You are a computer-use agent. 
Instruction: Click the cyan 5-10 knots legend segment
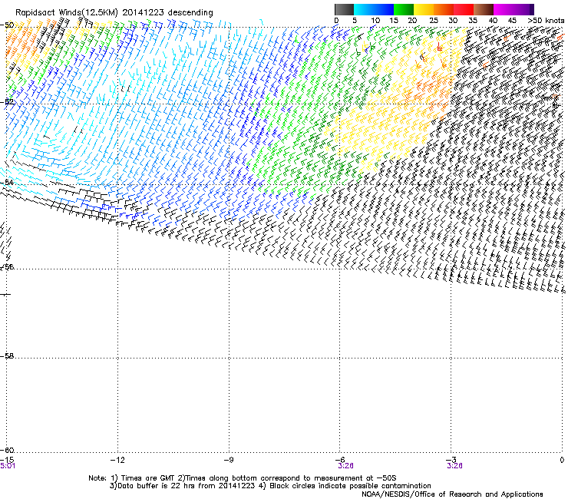[364, 9]
